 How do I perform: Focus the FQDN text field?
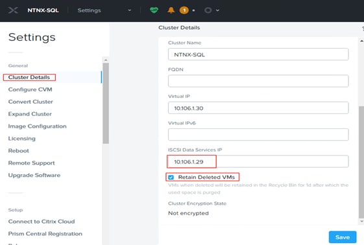(x=258, y=81)
